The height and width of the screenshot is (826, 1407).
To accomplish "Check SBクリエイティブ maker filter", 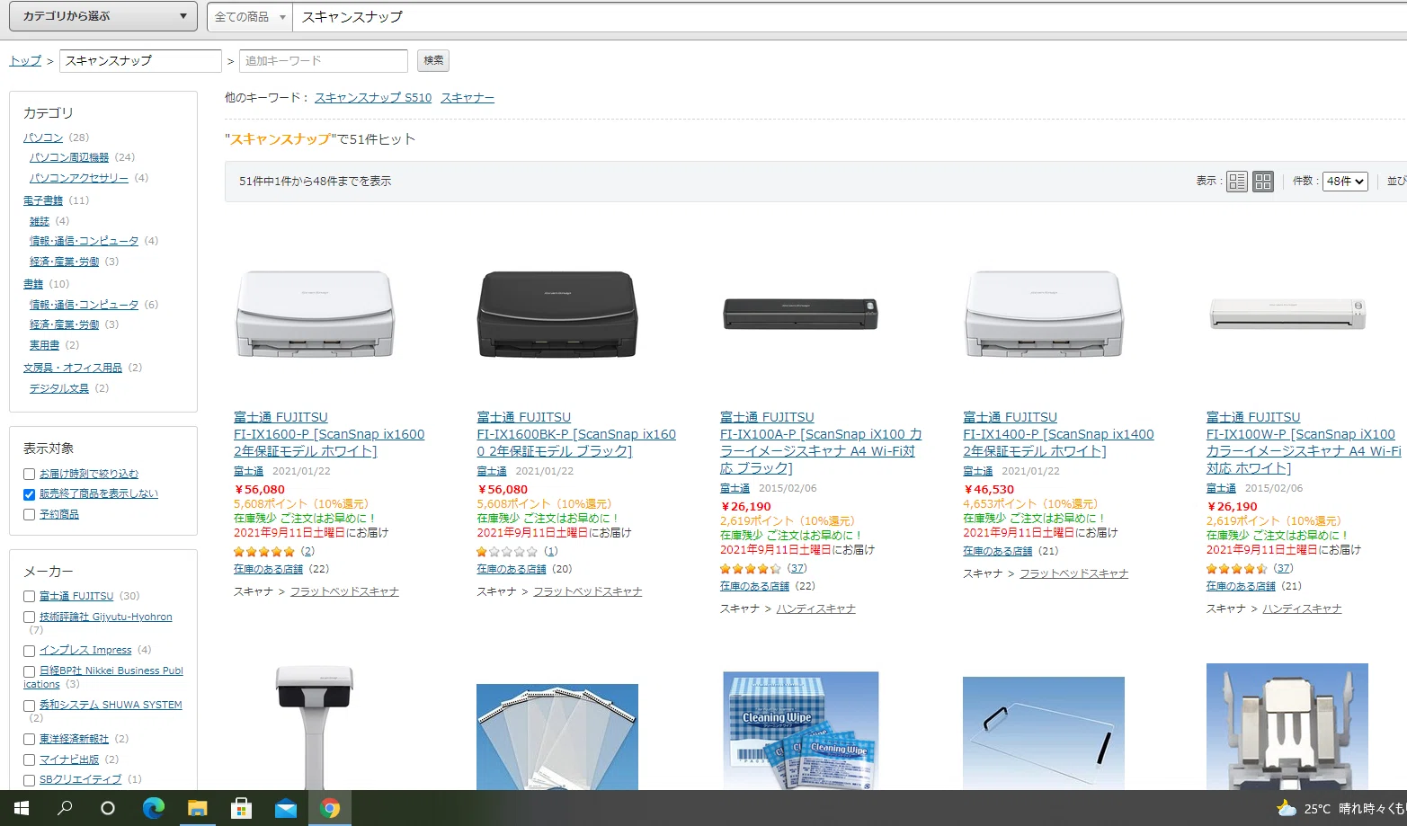I will 29,781.
